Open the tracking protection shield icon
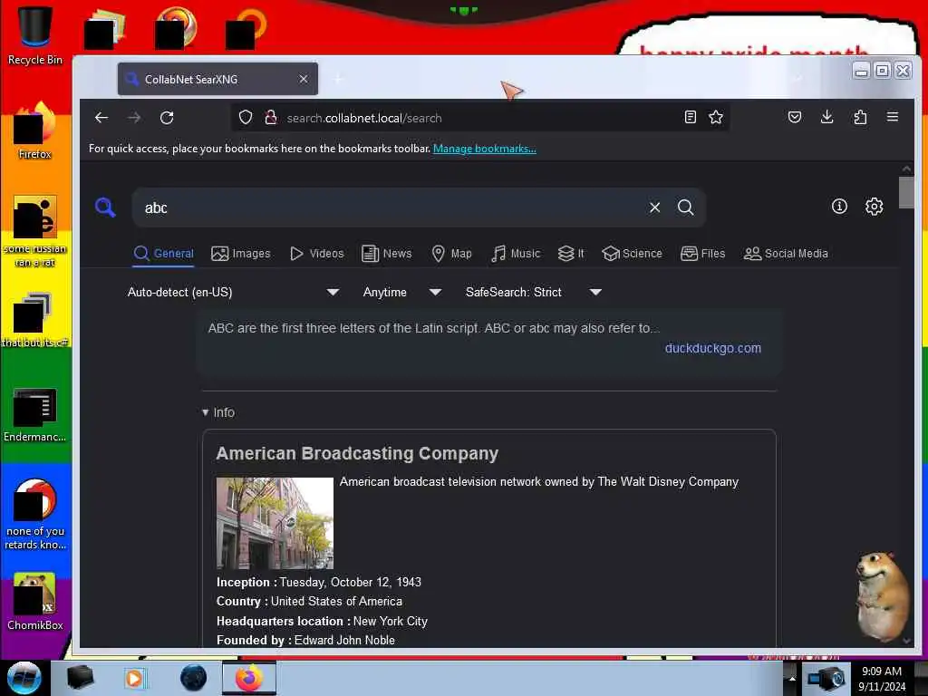Screen dimensions: 928x696 click(246, 118)
